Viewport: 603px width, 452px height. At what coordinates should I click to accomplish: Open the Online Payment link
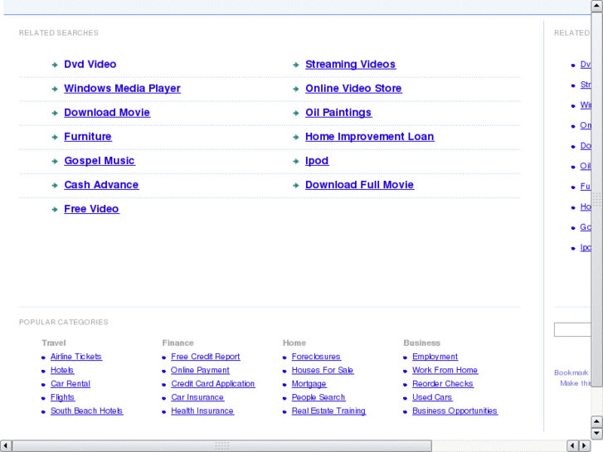pyautogui.click(x=200, y=370)
